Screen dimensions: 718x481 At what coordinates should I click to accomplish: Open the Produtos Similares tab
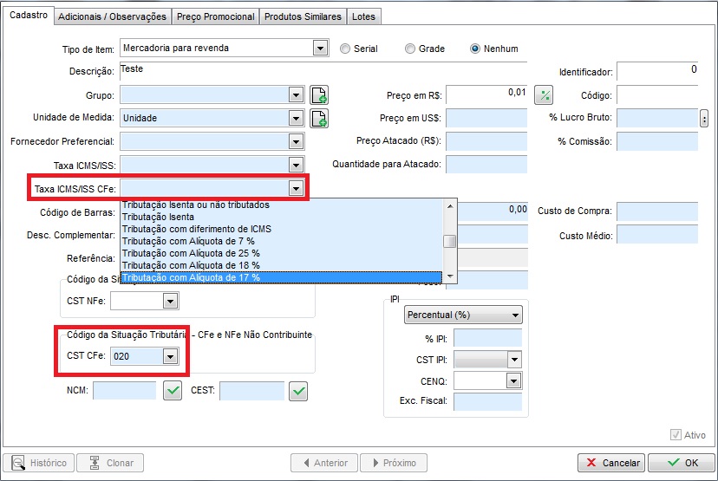(x=303, y=16)
